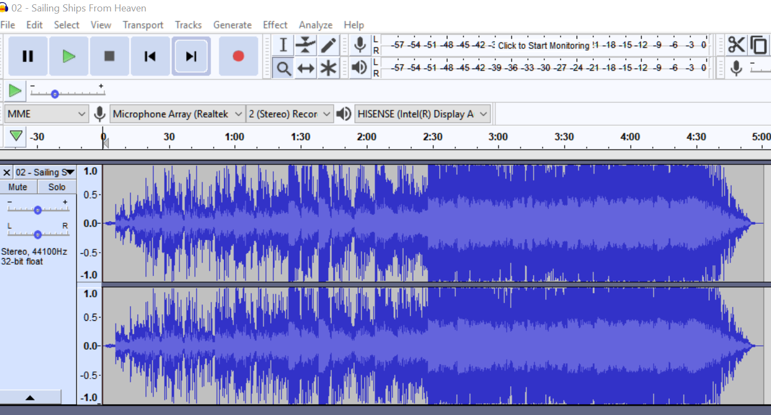Open the Effect menu
The height and width of the screenshot is (415, 771).
click(275, 25)
